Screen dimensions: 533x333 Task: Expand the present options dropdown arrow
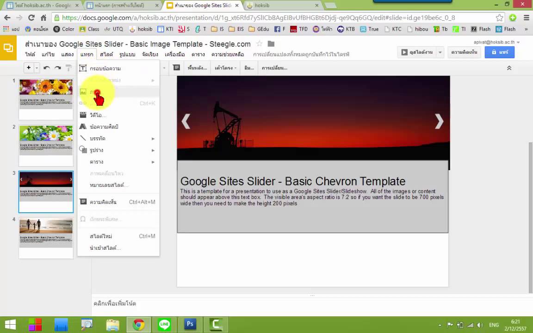point(440,52)
